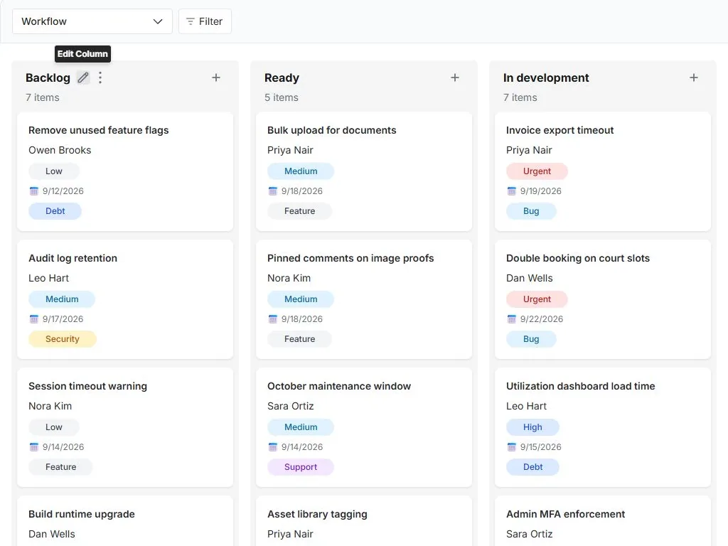
Task: Open the Bulk upload for documents card
Action: [364, 171]
